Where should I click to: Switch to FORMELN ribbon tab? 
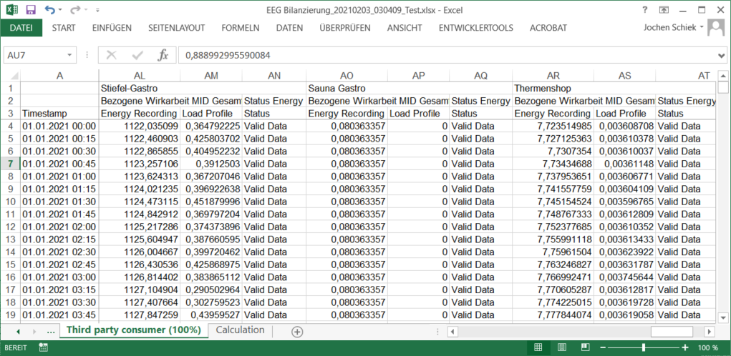[x=241, y=28]
